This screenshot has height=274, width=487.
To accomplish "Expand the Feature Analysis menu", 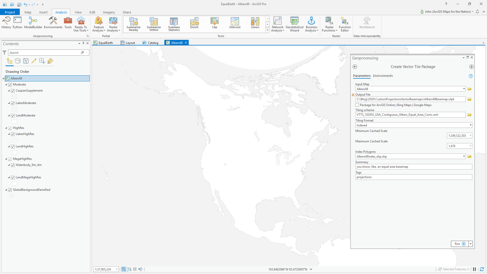I will (99, 24).
